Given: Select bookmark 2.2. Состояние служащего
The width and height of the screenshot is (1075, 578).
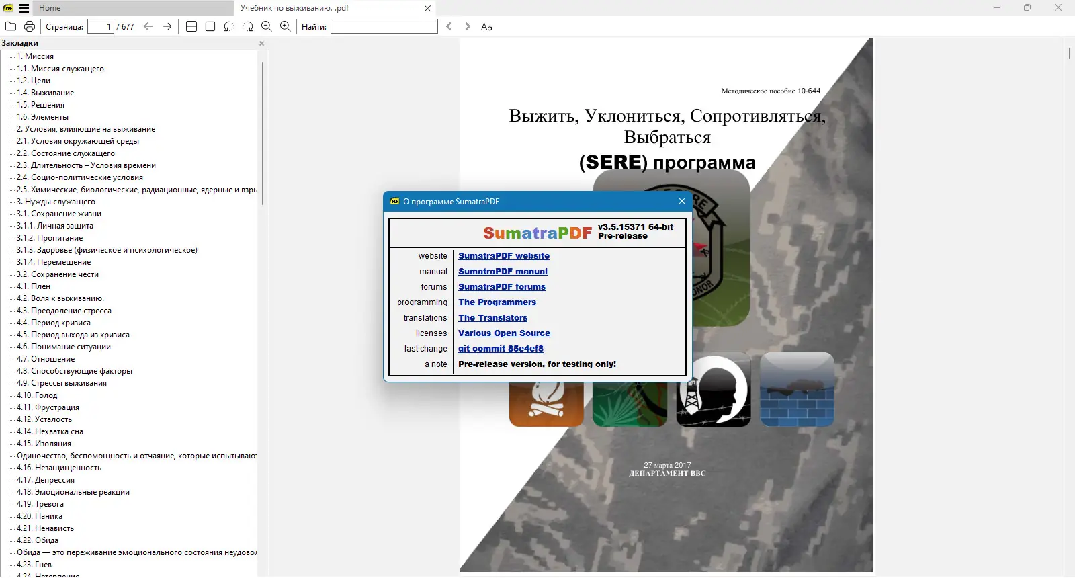Looking at the screenshot, I should click(x=66, y=153).
